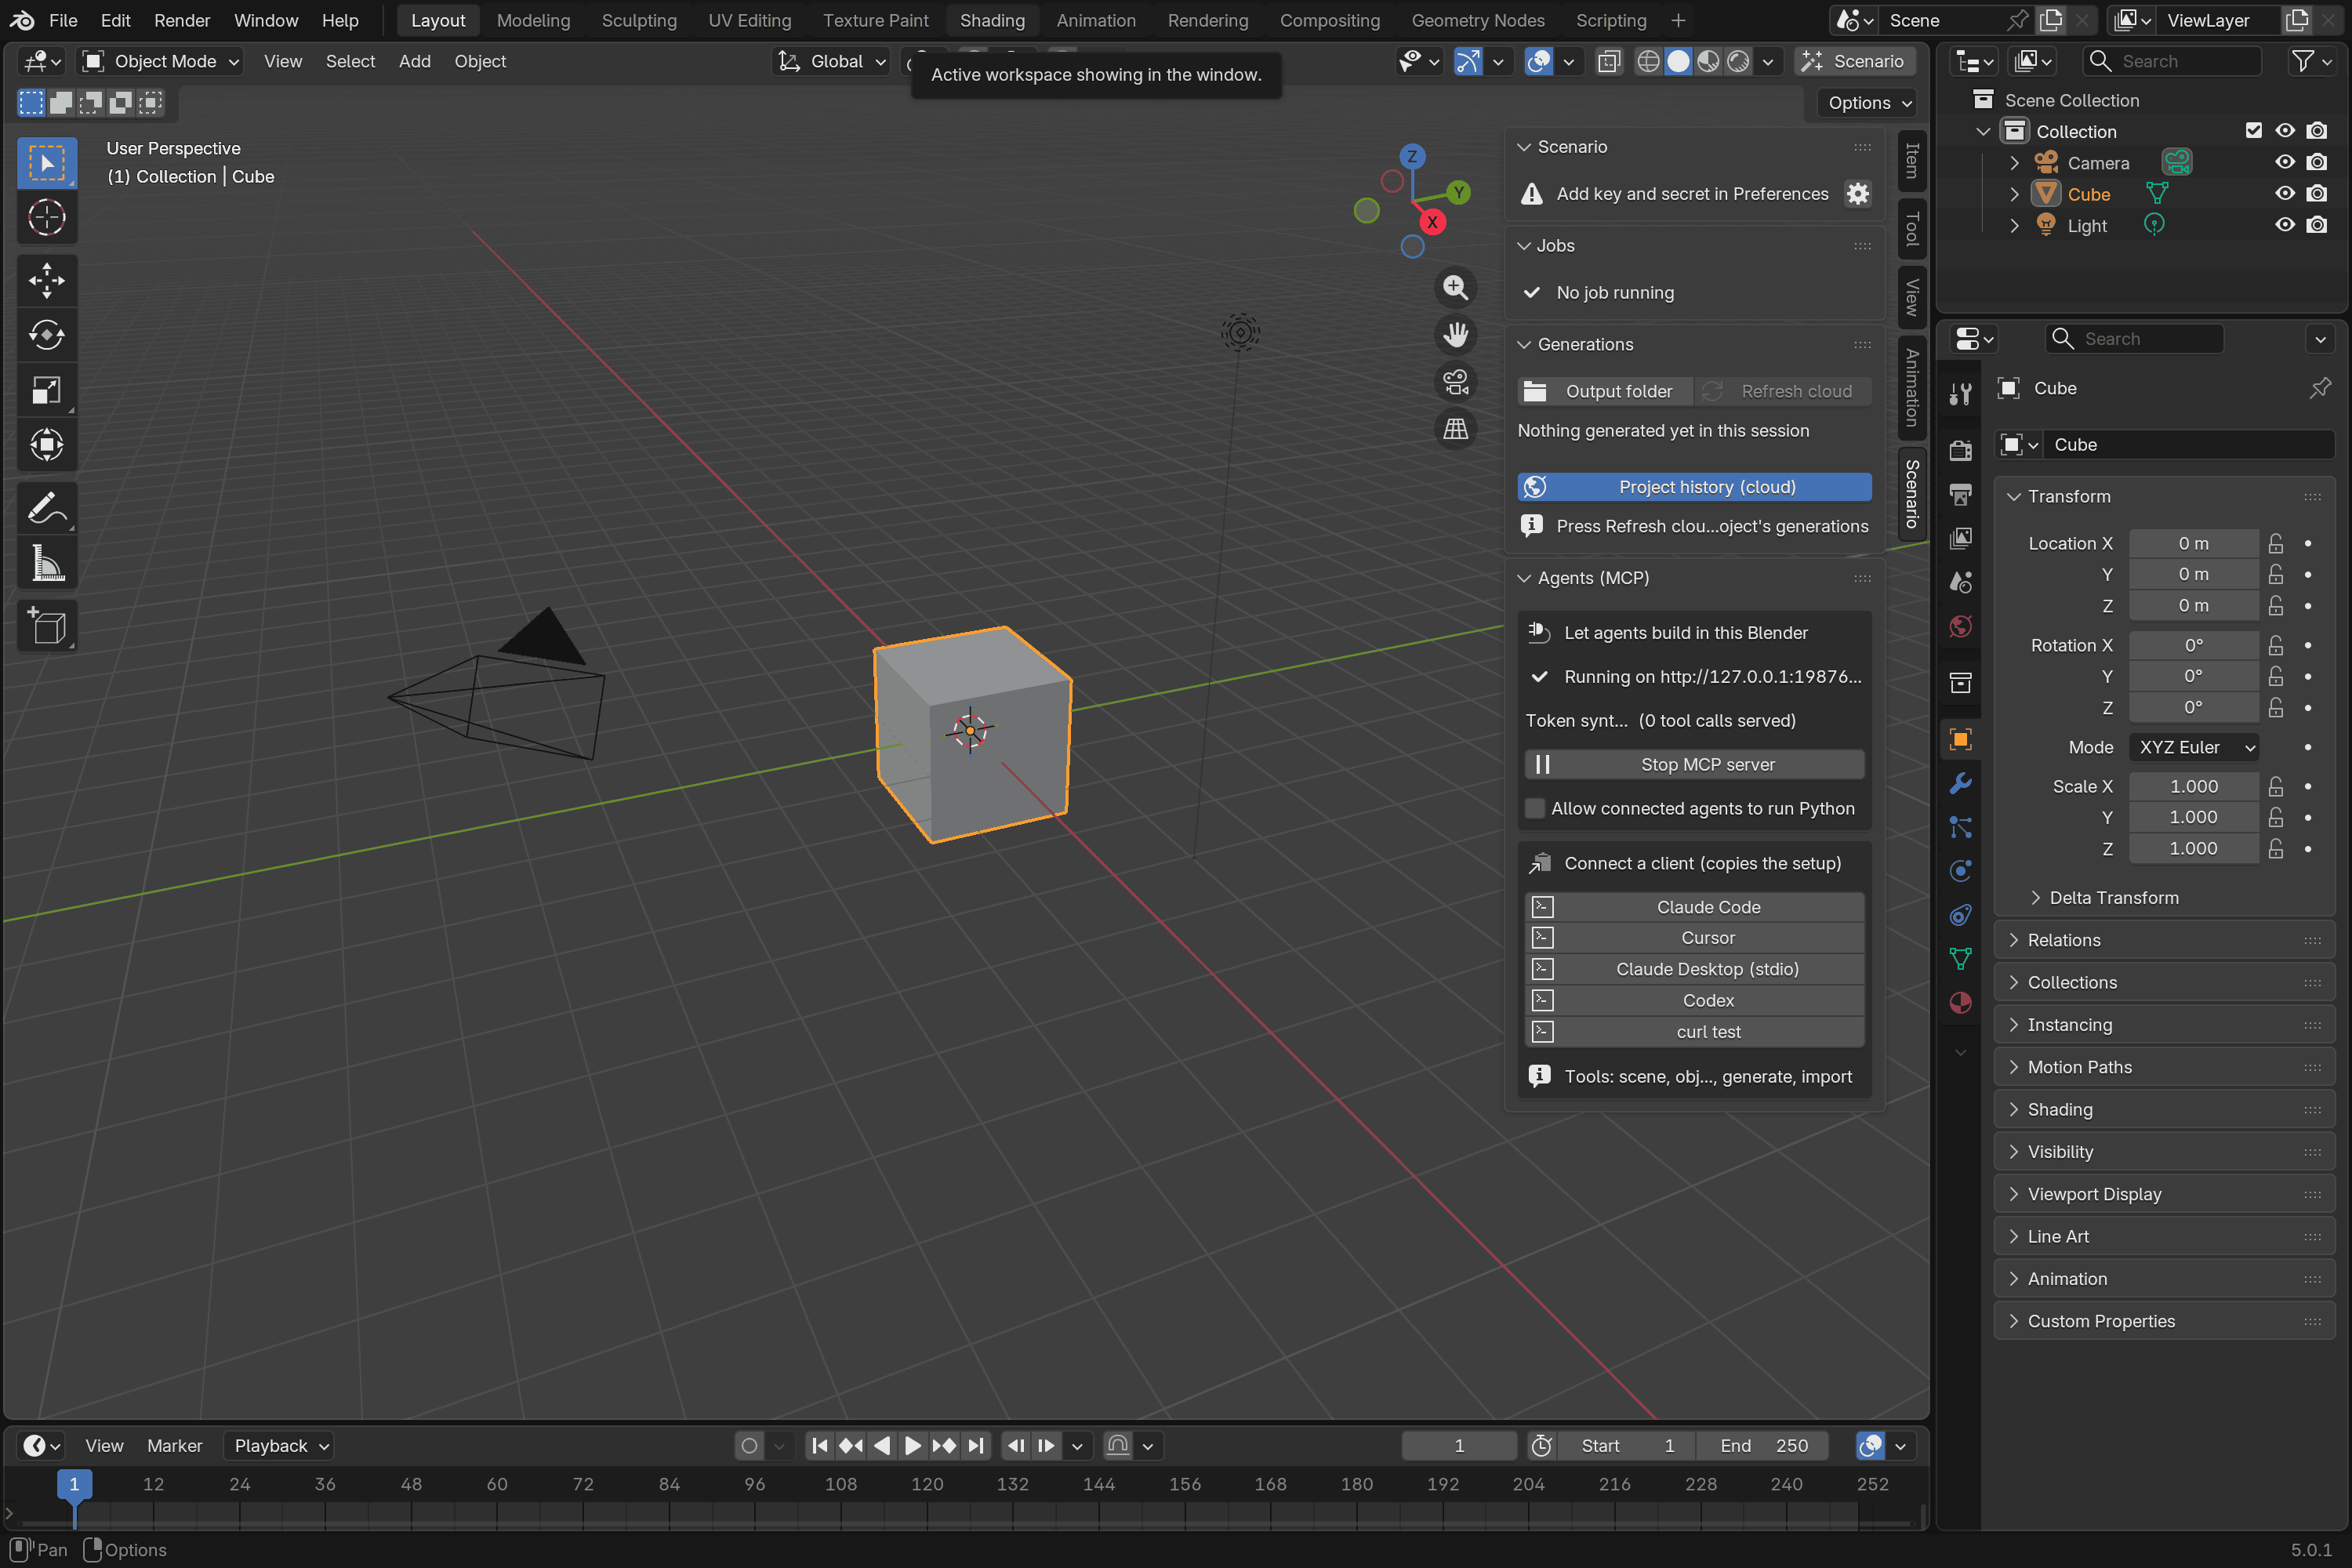Switch to the Geometry Nodes workspace tab

point(1477,20)
